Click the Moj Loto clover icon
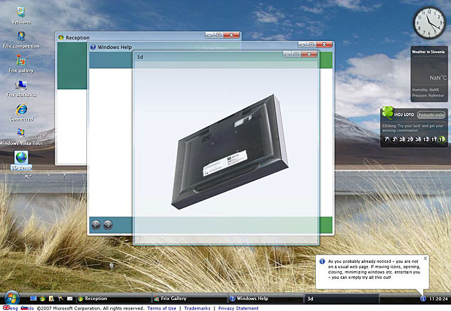451x311 pixels. point(387,112)
